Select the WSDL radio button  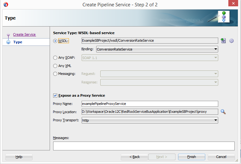55,41
